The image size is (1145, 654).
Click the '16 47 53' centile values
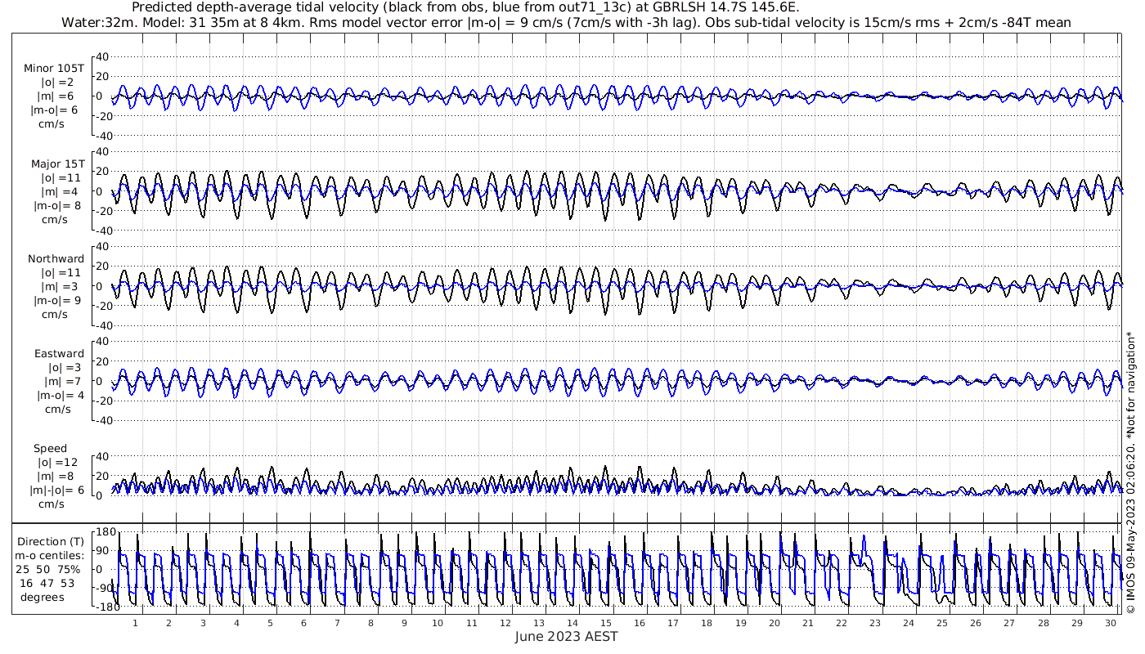[47, 583]
